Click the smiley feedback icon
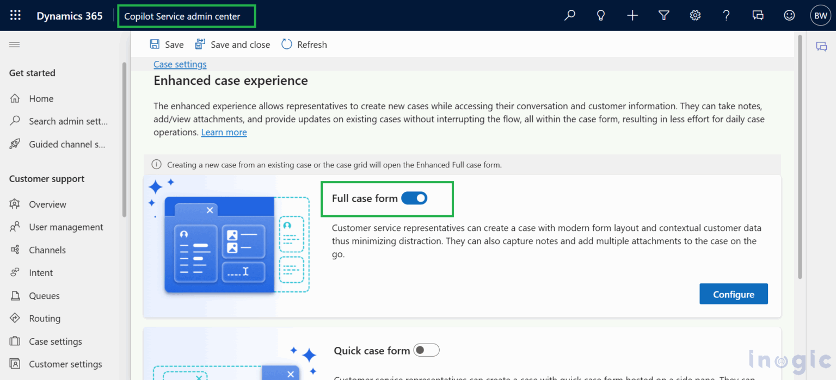The height and width of the screenshot is (380, 836). pyautogui.click(x=789, y=16)
